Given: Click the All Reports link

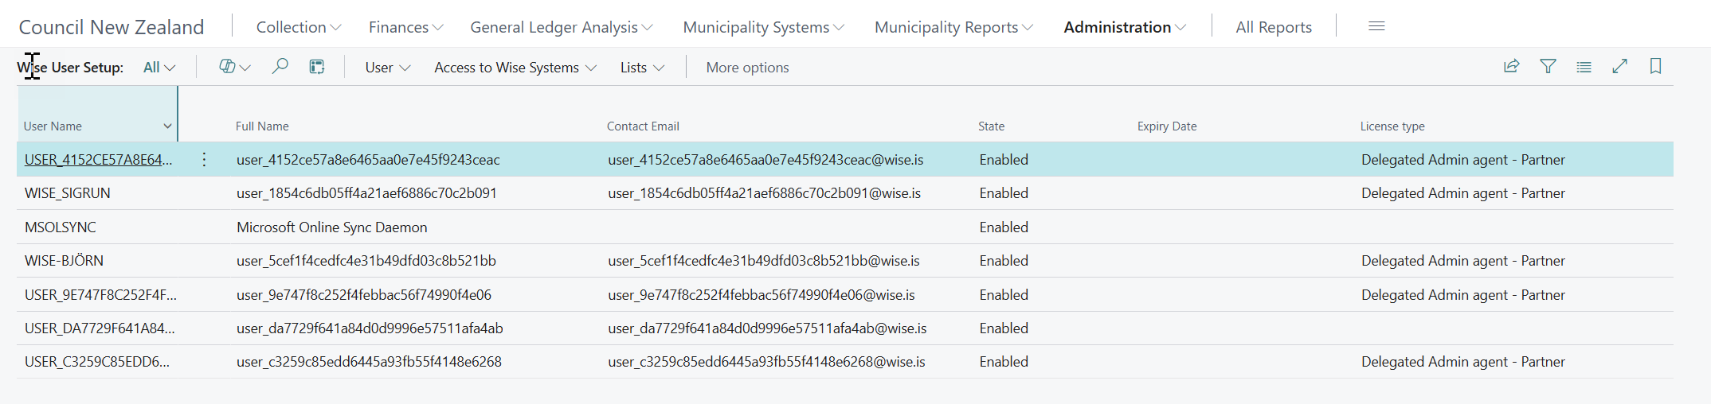Looking at the screenshot, I should click(1273, 27).
